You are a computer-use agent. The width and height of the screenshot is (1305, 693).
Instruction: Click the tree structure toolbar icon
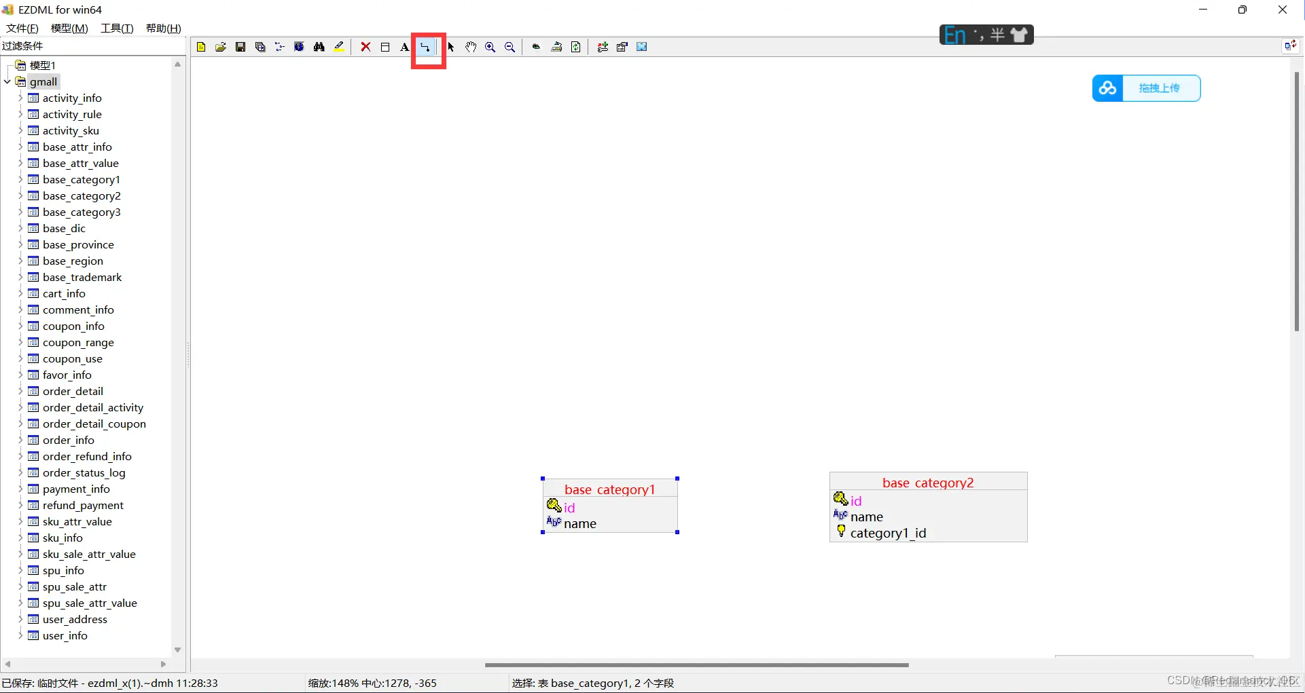pyautogui.click(x=279, y=47)
